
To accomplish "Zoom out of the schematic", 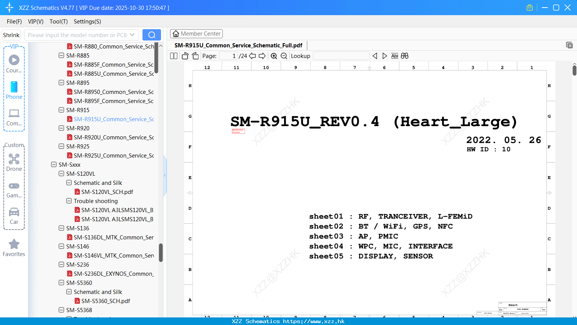I will (x=284, y=56).
